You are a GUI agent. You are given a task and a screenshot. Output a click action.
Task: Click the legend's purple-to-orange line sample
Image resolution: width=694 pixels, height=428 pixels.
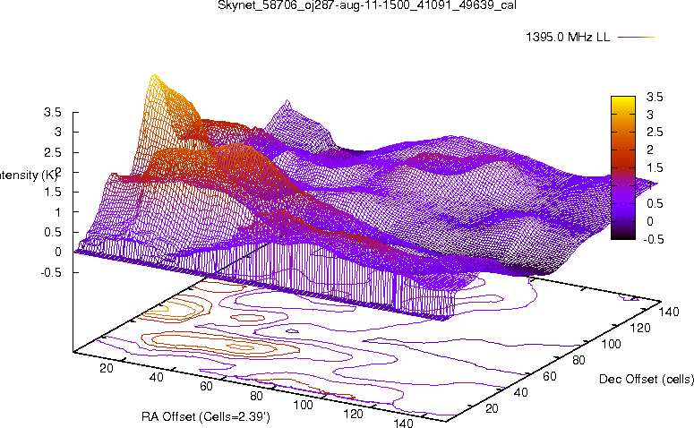tap(636, 38)
